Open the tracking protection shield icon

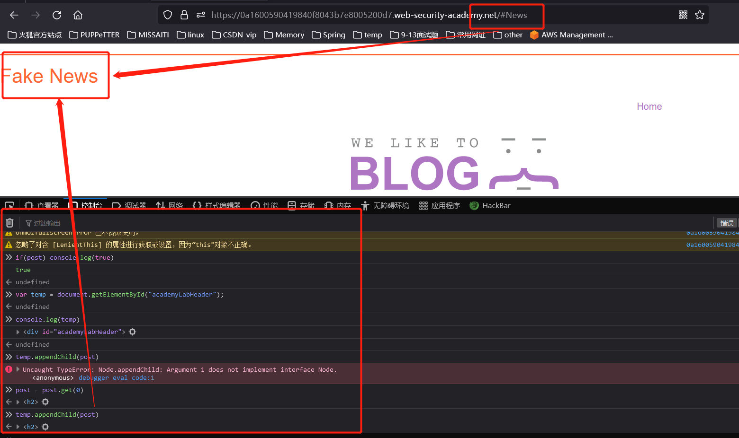pyautogui.click(x=168, y=15)
